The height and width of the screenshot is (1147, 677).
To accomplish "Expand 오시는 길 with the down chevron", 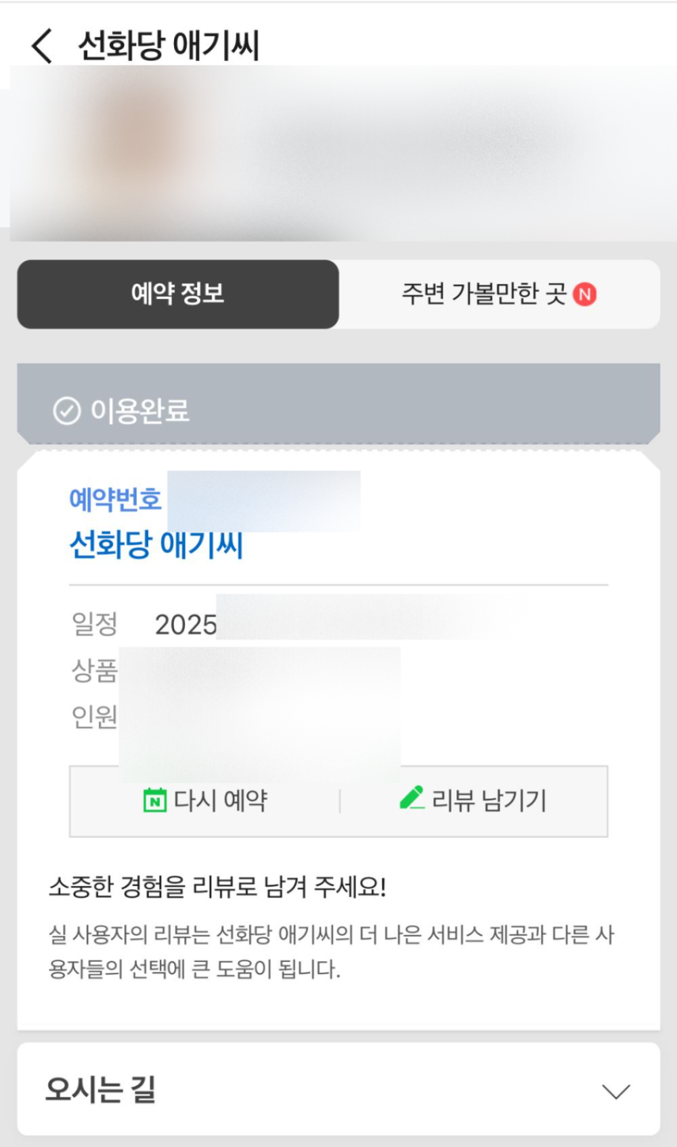I will coord(616,1091).
